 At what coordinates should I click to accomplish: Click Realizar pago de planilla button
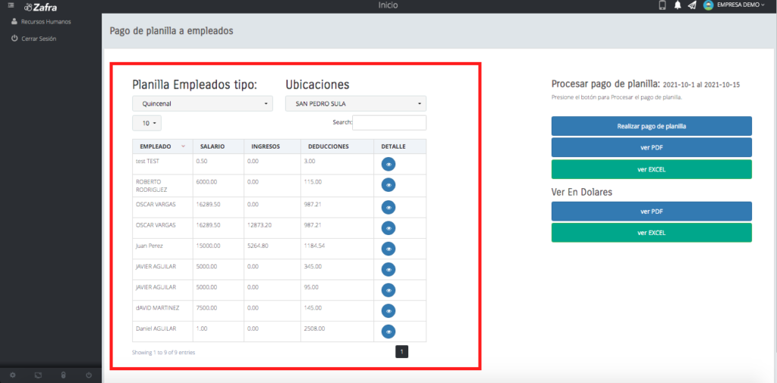coord(652,126)
